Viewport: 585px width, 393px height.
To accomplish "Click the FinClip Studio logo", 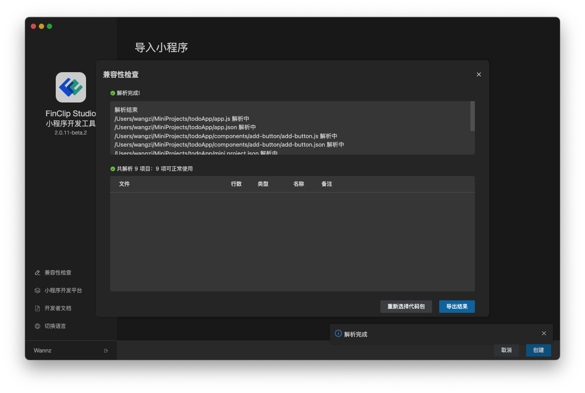I will pos(70,87).
